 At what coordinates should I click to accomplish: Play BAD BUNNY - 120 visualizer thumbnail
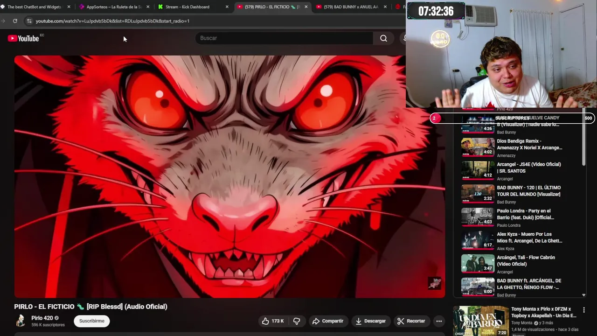pos(478,193)
